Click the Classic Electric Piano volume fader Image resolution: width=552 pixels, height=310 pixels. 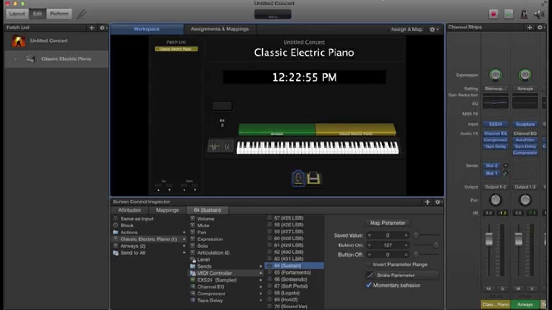click(x=489, y=239)
